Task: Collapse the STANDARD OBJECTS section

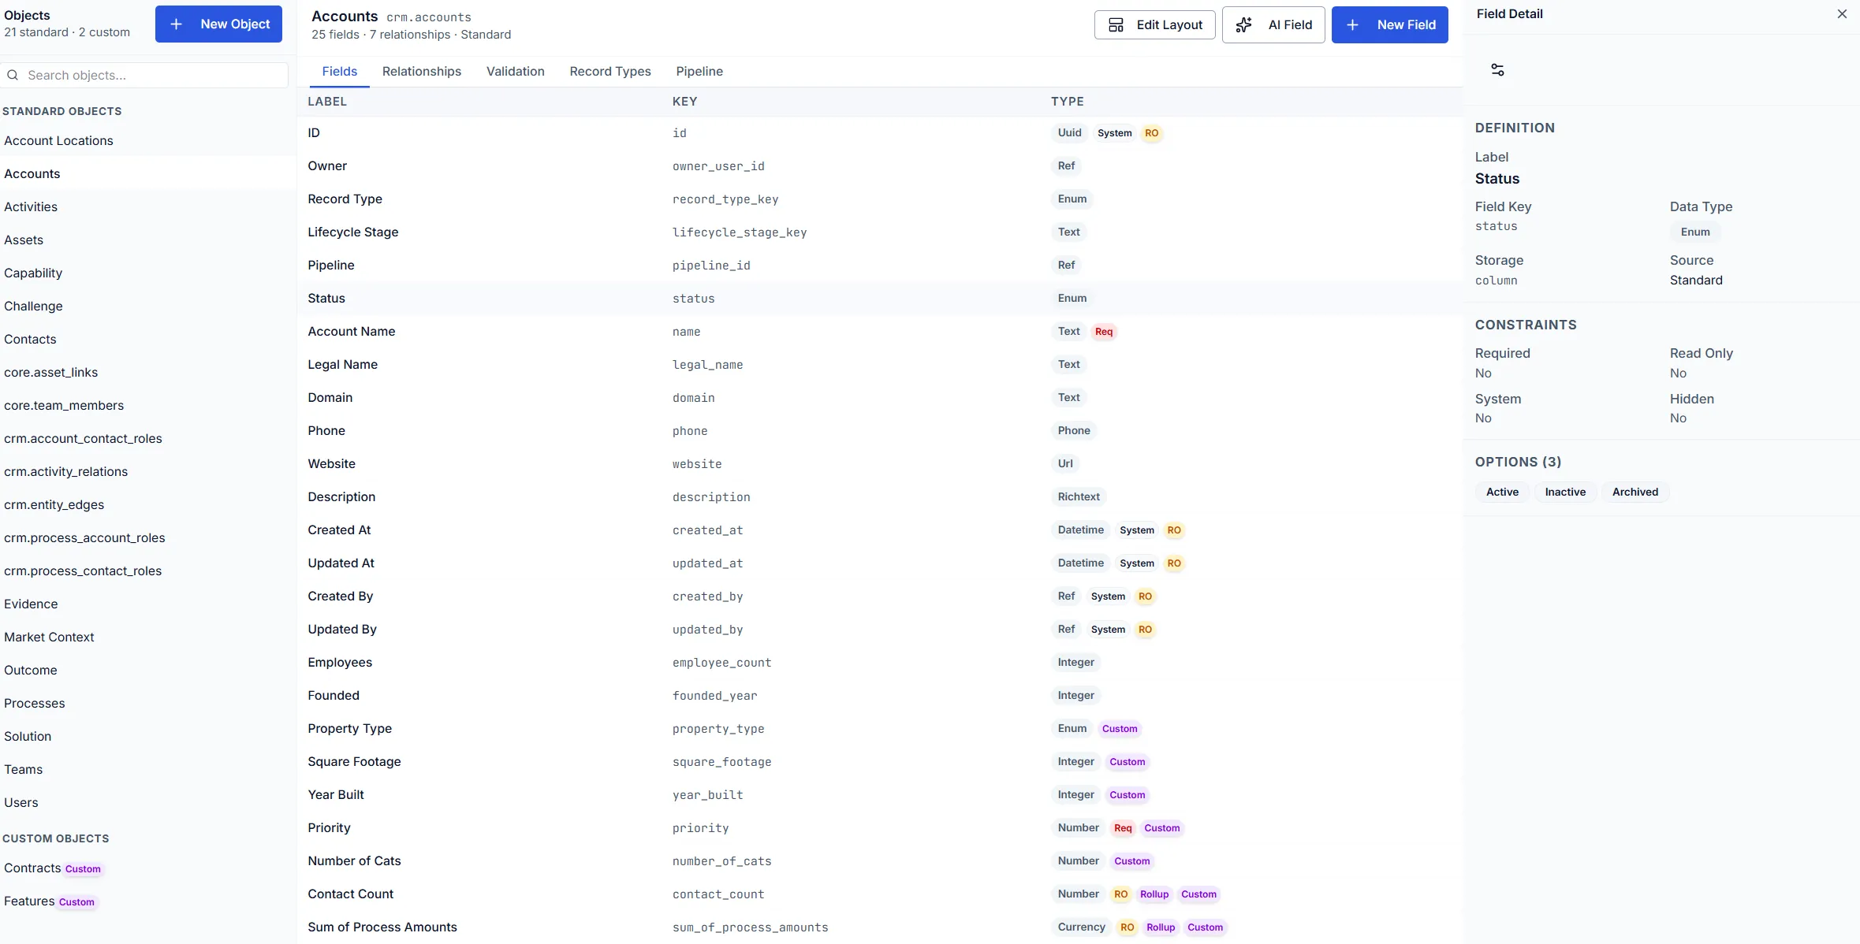Action: (62, 111)
